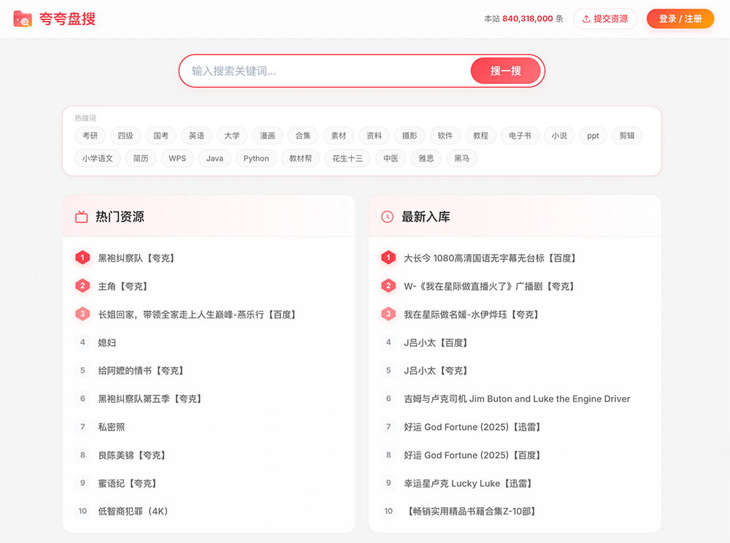730x543 pixels.
Task: Click the upload icon in 提交资源
Action: [586, 19]
